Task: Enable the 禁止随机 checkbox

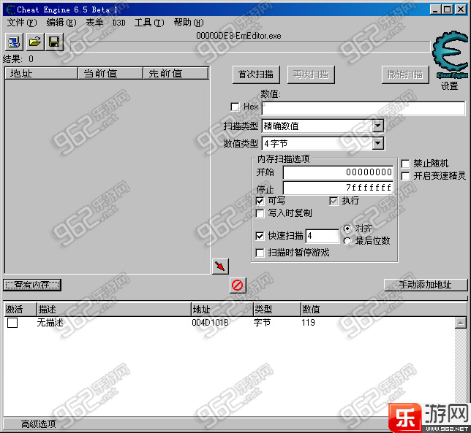Action: pyautogui.click(x=405, y=164)
